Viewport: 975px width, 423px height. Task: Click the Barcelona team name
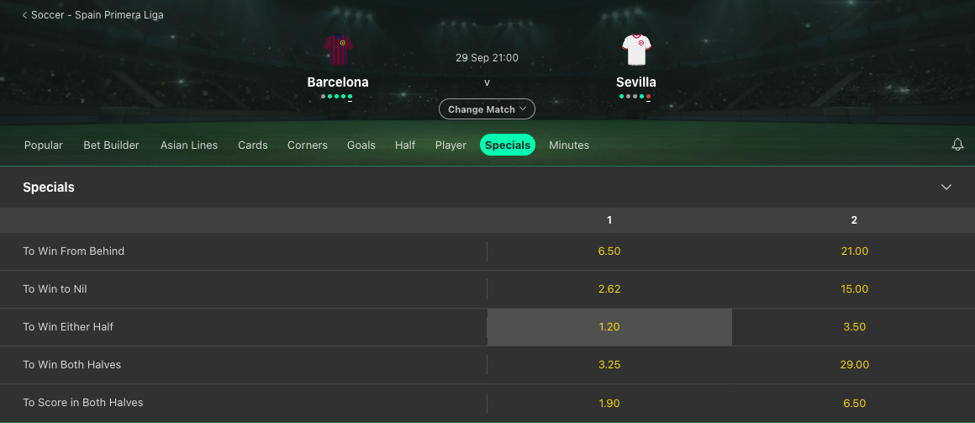pos(338,82)
